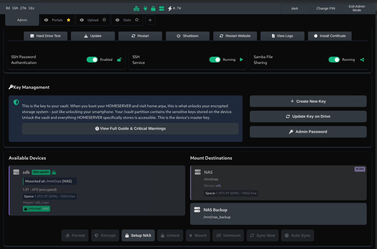Select the NAS Backup mount destination
This screenshot has height=249, width=377.
point(278,213)
